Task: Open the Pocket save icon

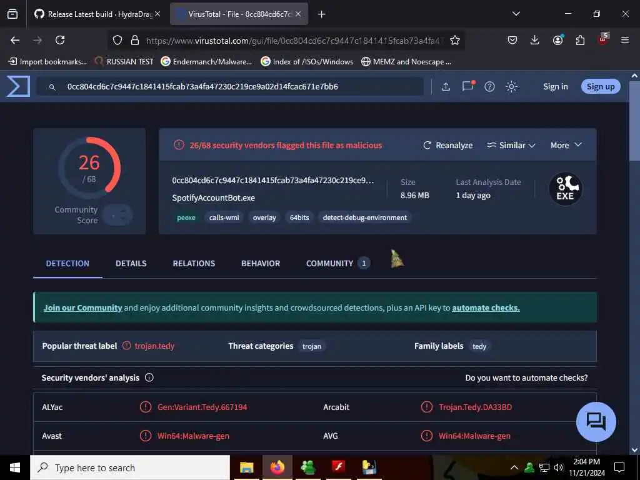Action: point(512,40)
